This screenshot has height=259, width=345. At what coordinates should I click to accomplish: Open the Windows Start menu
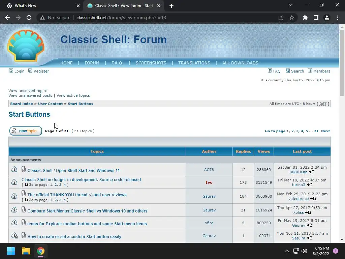[11, 251]
